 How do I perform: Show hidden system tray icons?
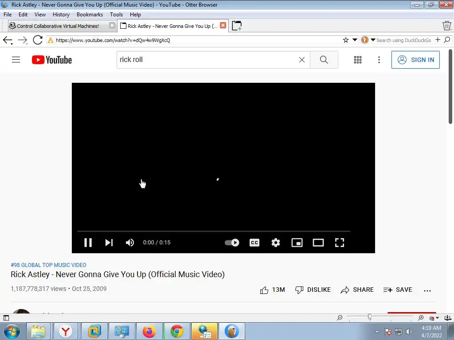377,332
